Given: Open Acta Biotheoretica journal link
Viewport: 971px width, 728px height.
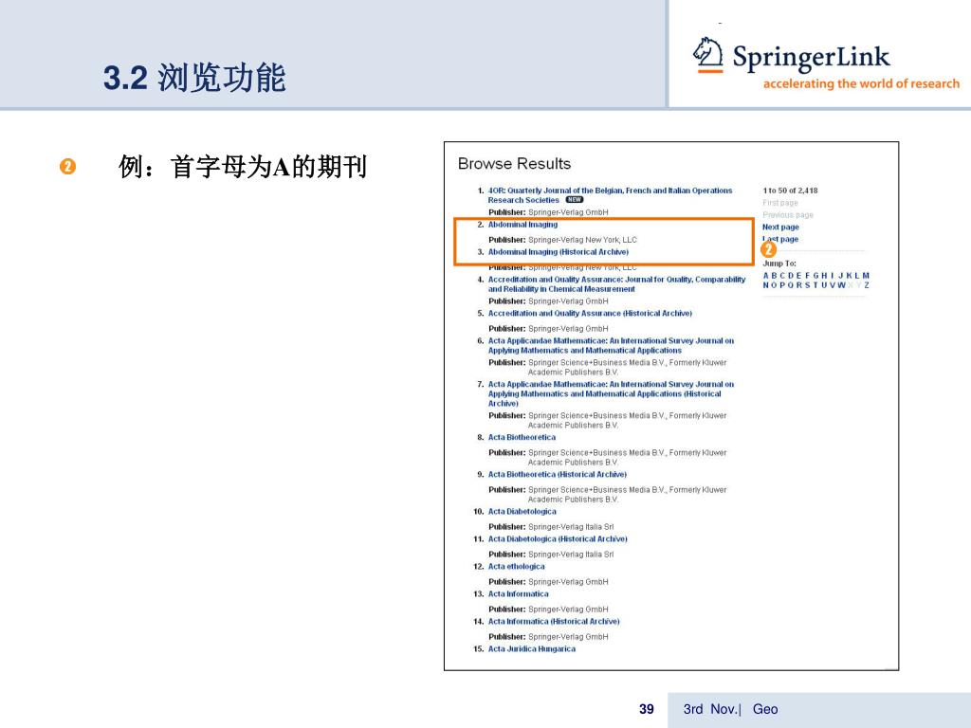Looking at the screenshot, I should [x=522, y=437].
